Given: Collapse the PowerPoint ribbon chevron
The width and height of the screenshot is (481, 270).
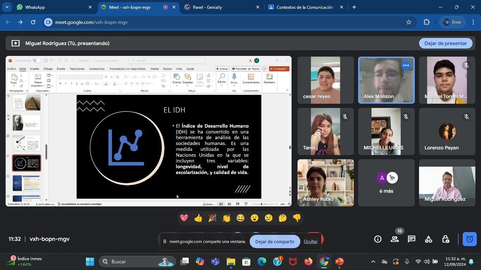Looking at the screenshot, I should coord(287,90).
